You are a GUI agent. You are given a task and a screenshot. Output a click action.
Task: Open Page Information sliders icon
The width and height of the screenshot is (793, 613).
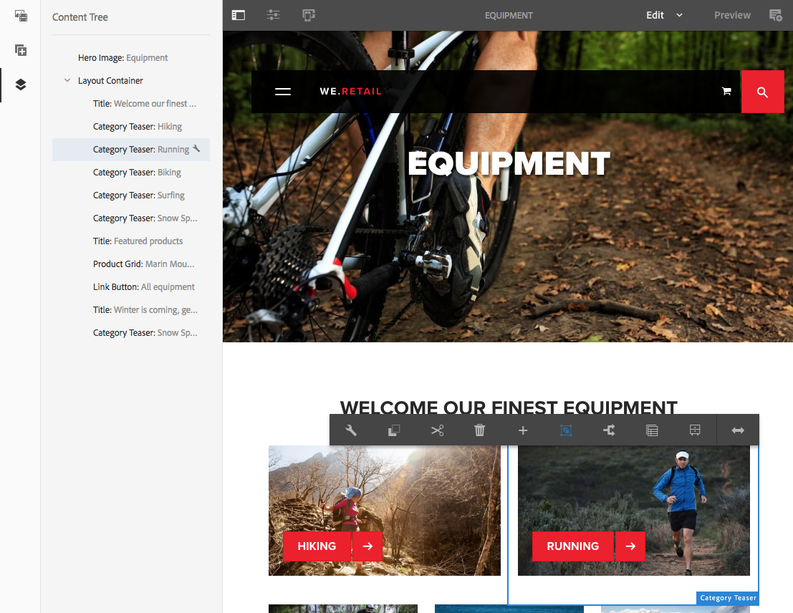tap(273, 15)
